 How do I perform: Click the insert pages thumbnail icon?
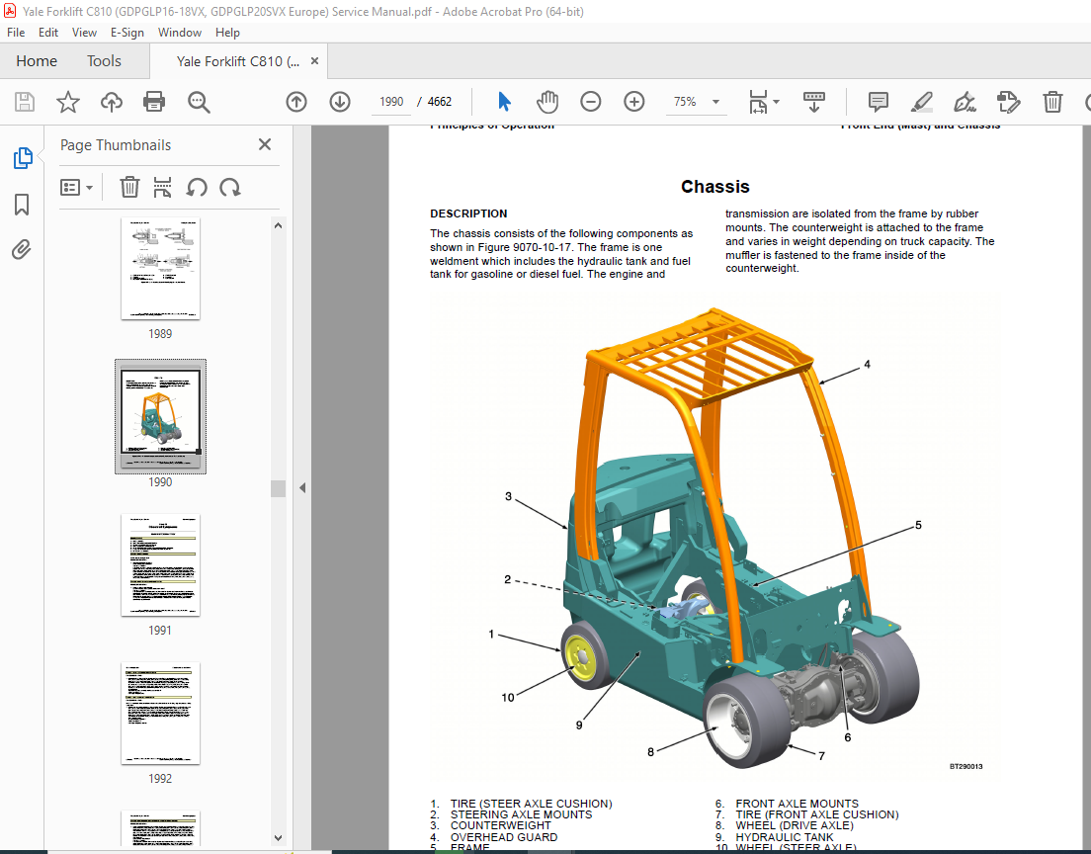point(162,187)
